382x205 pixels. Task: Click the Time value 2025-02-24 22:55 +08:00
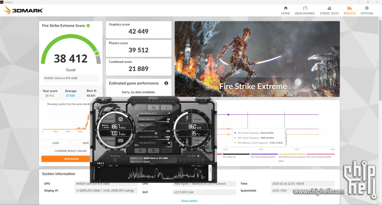click(x=302, y=184)
